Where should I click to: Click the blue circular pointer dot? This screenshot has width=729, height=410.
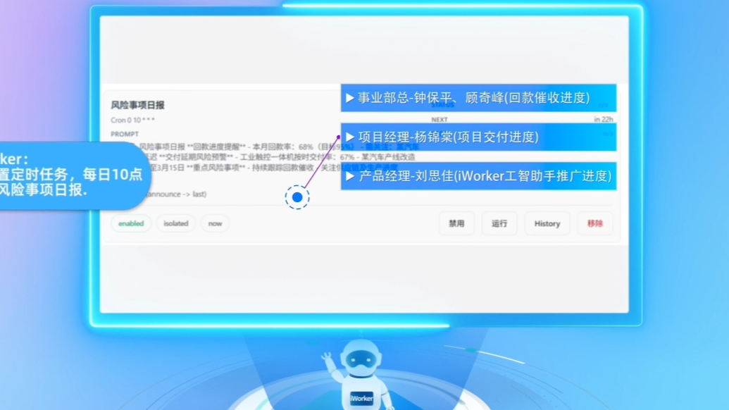coord(297,198)
